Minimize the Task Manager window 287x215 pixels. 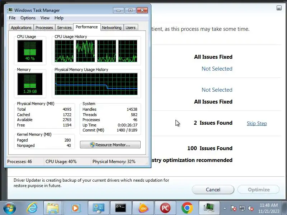click(x=118, y=10)
